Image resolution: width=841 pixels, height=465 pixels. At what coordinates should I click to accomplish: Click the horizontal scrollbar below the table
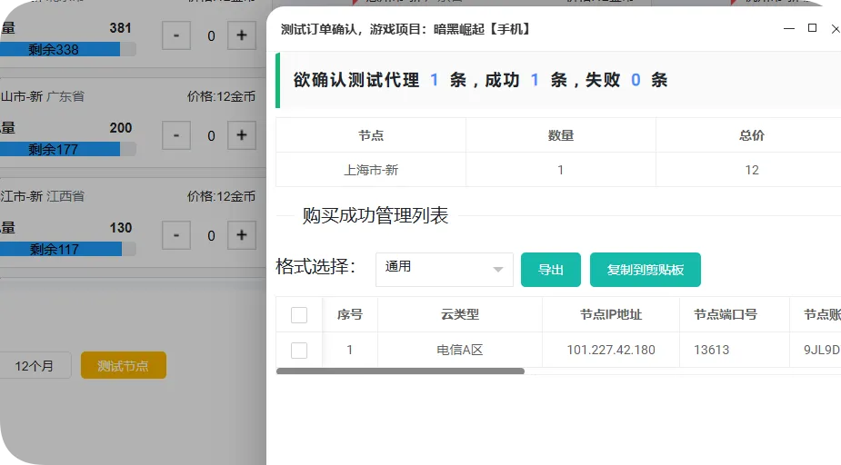pyautogui.click(x=400, y=371)
